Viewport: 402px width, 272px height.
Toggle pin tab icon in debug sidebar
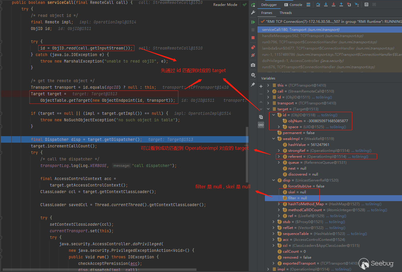tap(253, 85)
